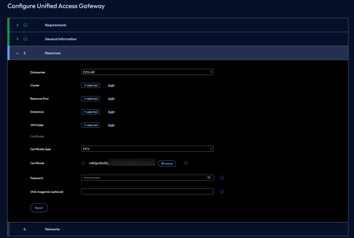
Task: Toggle password visibility with the eye icon
Action: [209, 178]
